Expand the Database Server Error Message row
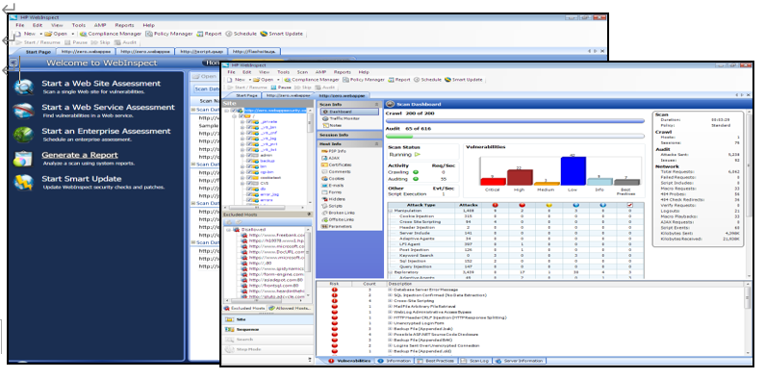Viewport: 765px width, 379px height. (390, 290)
